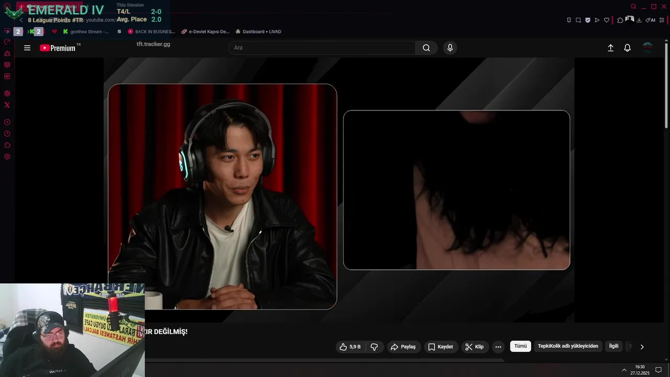Open the tab search magnifier in title bar
The width and height of the screenshot is (670, 377).
[633, 6]
